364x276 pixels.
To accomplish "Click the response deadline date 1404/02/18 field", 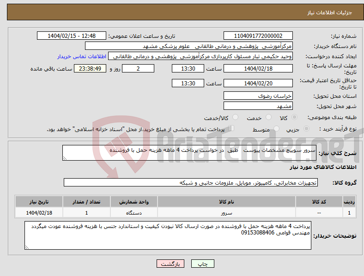I will click(x=258, y=68).
